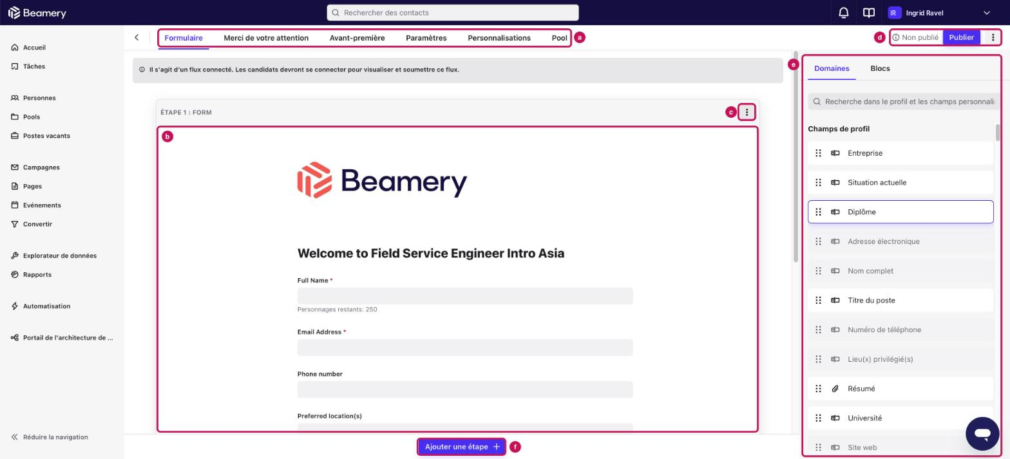Expand the Ingrid Ravel account dropdown
Viewport: 1010px width, 459px height.
[986, 13]
